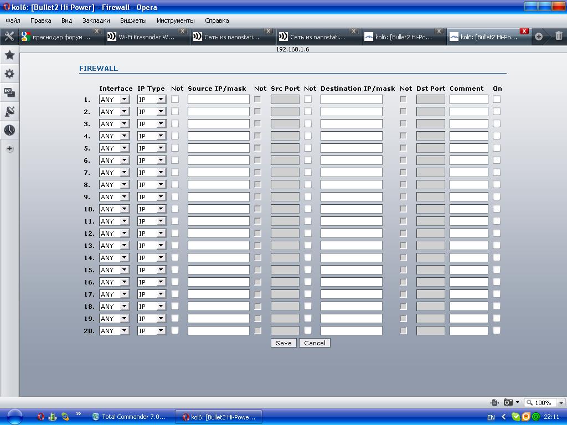Open the Закладки menu
The width and height of the screenshot is (567, 425).
coord(96,20)
